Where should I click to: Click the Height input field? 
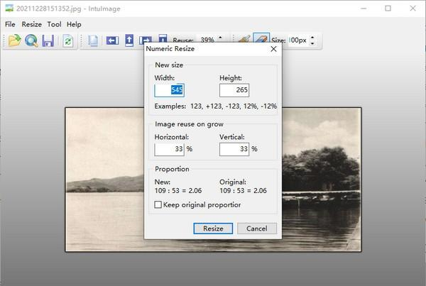click(234, 90)
